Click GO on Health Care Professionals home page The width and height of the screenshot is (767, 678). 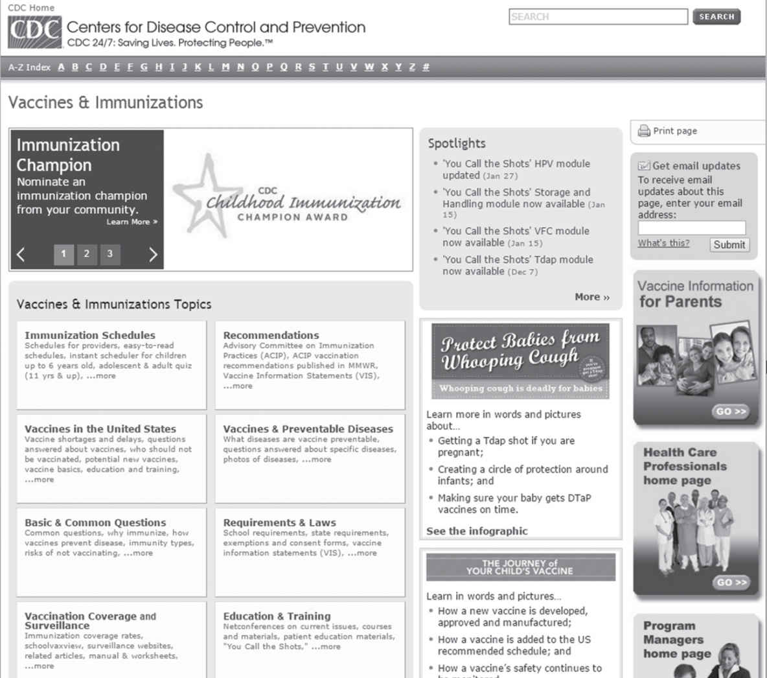click(x=731, y=582)
